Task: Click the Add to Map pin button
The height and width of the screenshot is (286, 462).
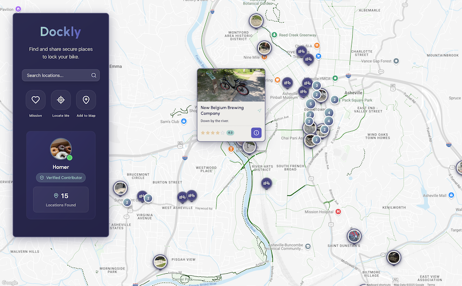Action: click(x=86, y=100)
